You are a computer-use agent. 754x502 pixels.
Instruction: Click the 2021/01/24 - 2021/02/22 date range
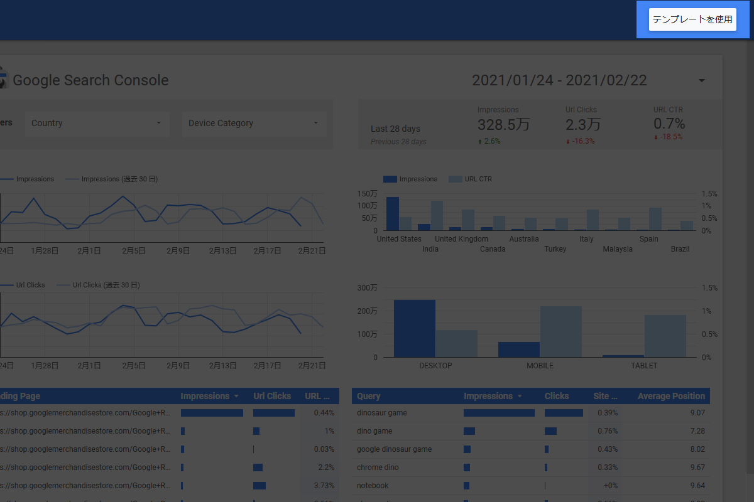[559, 80]
